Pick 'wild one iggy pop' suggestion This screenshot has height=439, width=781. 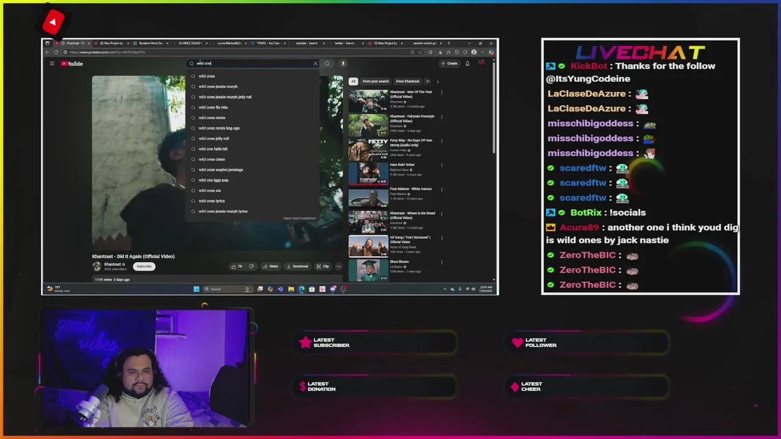252,180
